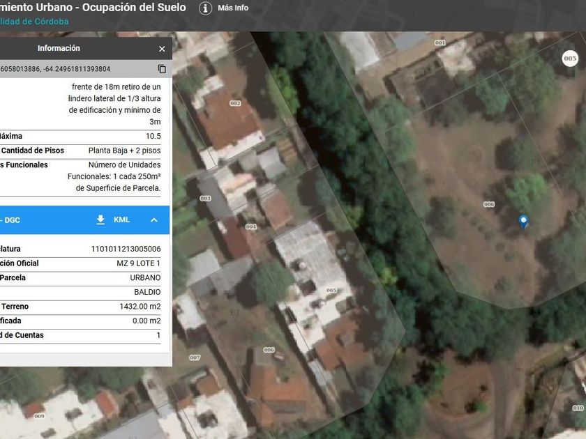The height and width of the screenshot is (439, 586).
Task: Click the Información panel title
Action: click(59, 49)
